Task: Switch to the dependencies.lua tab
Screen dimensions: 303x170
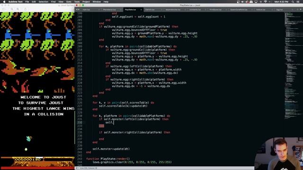Action: tap(173, 9)
